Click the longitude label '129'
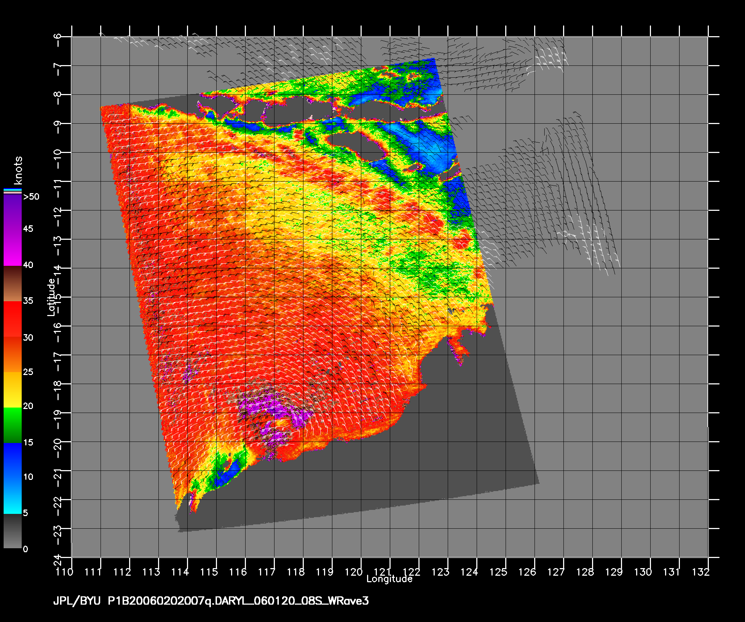 click(x=614, y=572)
